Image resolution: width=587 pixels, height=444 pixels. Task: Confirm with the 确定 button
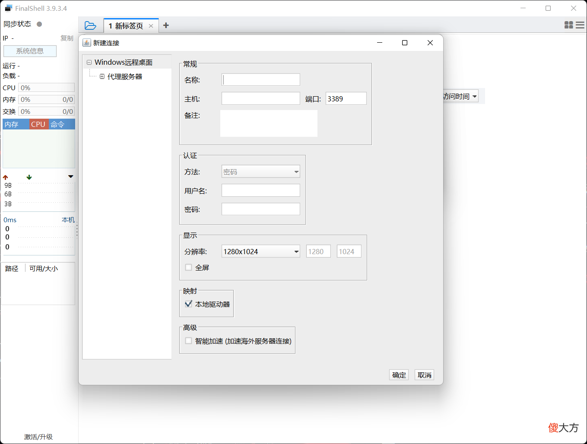[399, 375]
